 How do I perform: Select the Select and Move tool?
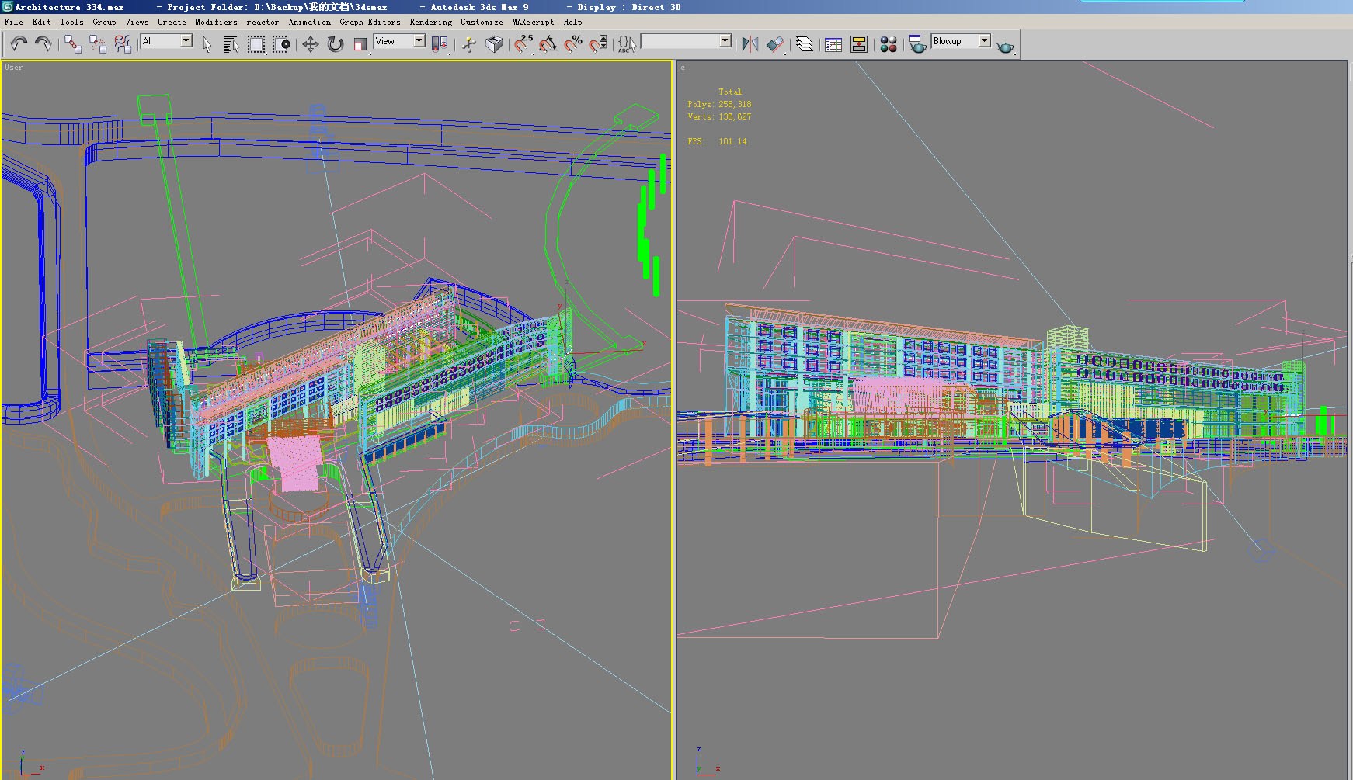coord(310,44)
